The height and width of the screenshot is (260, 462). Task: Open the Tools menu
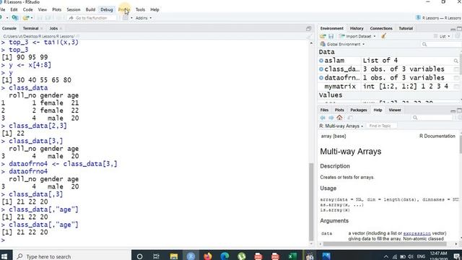tap(140, 9)
